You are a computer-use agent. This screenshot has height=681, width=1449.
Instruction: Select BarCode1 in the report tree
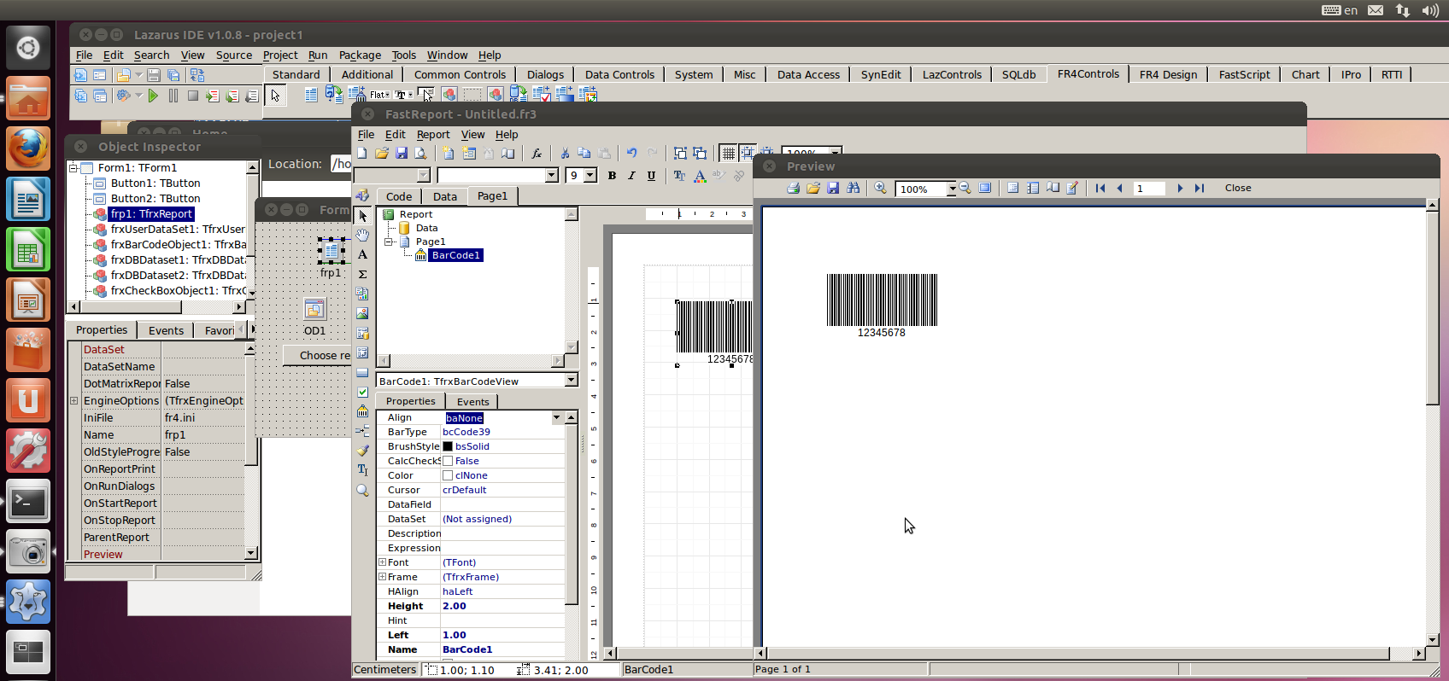(x=456, y=255)
